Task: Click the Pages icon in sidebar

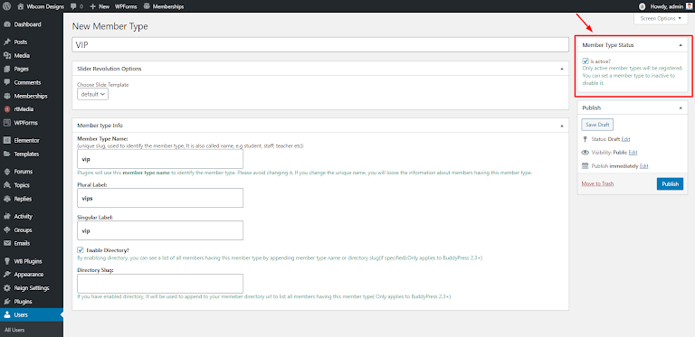Action: pyautogui.click(x=6, y=69)
